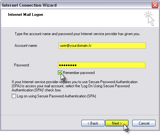Click the 'Internet Mail Logon' heading
160x135 pixels.
[25, 15]
